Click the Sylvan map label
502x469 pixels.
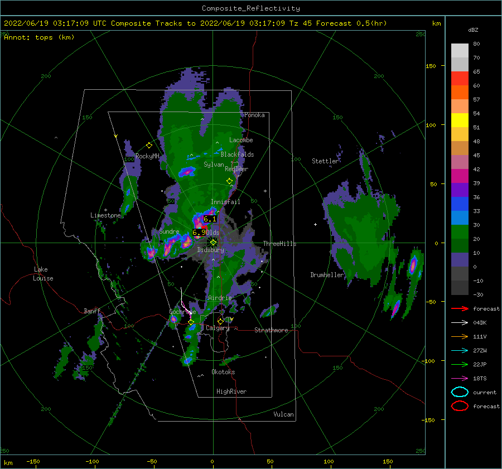coord(214,165)
